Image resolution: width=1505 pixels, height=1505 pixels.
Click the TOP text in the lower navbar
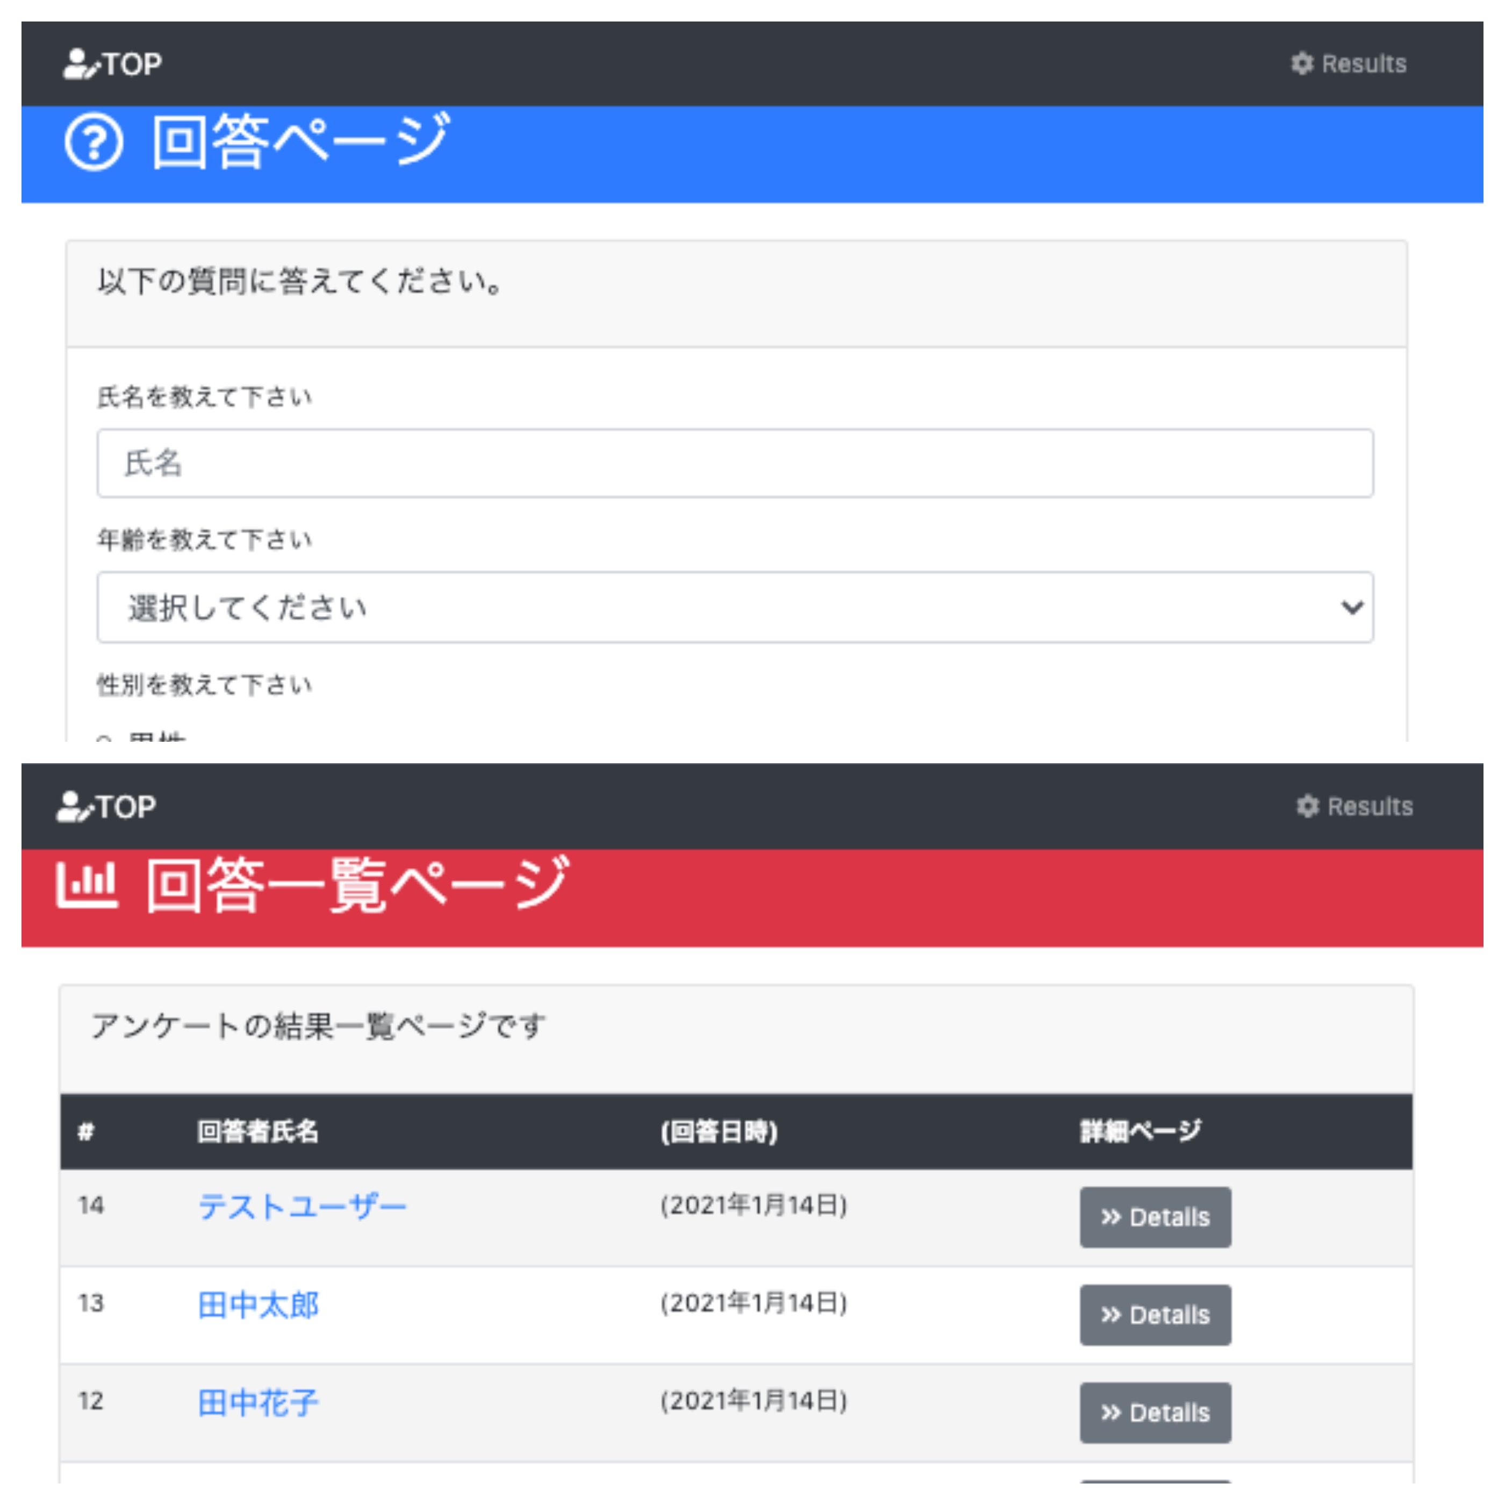[126, 807]
